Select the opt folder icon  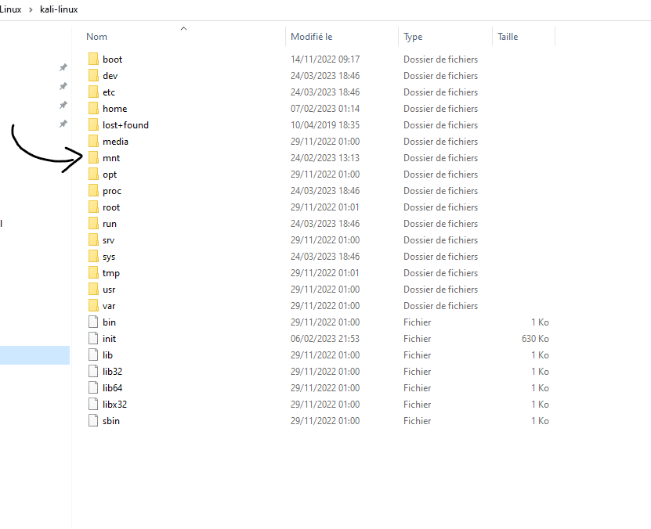(93, 175)
